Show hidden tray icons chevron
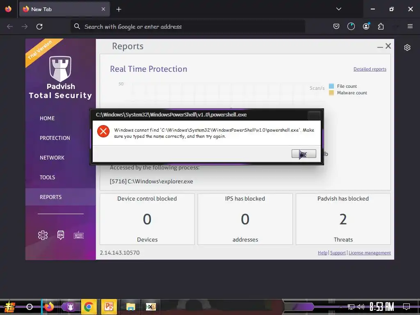 (341, 307)
